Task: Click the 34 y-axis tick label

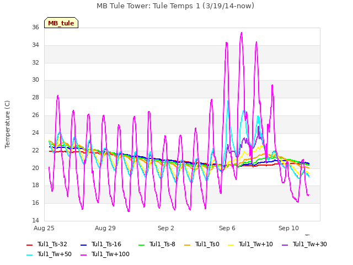Action: [35, 45]
